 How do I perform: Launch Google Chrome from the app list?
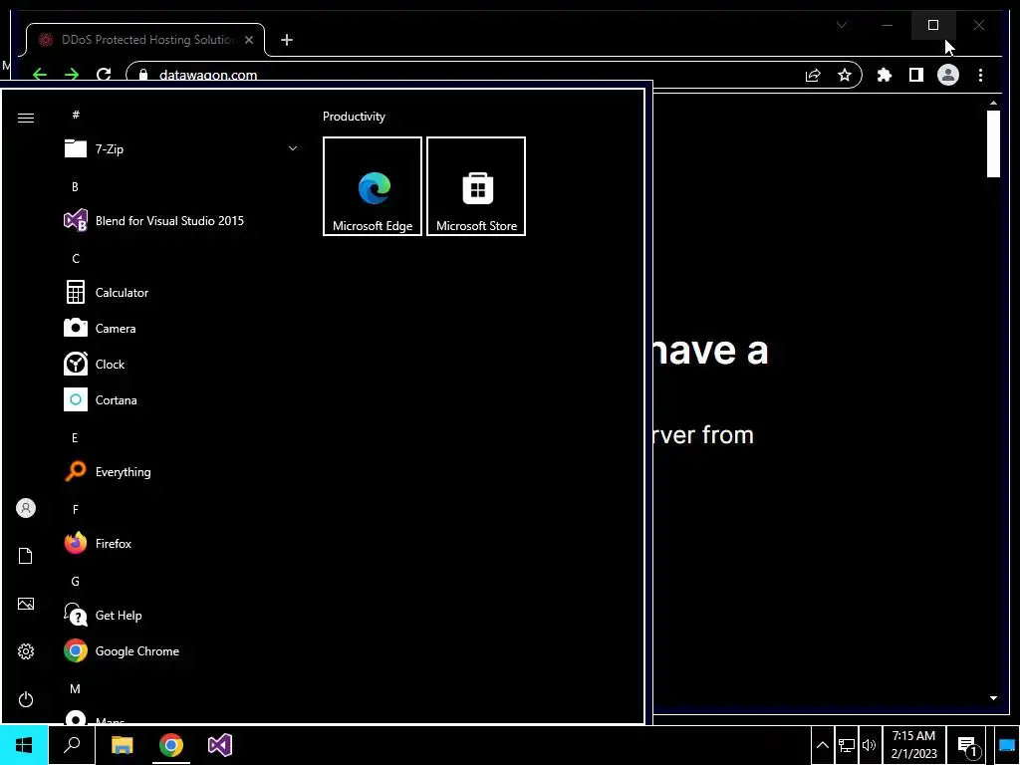(x=181, y=650)
